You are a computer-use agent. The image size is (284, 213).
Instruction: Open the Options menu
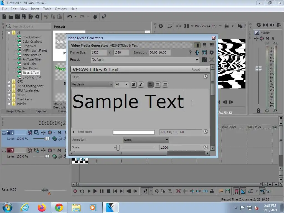[x=61, y=9]
